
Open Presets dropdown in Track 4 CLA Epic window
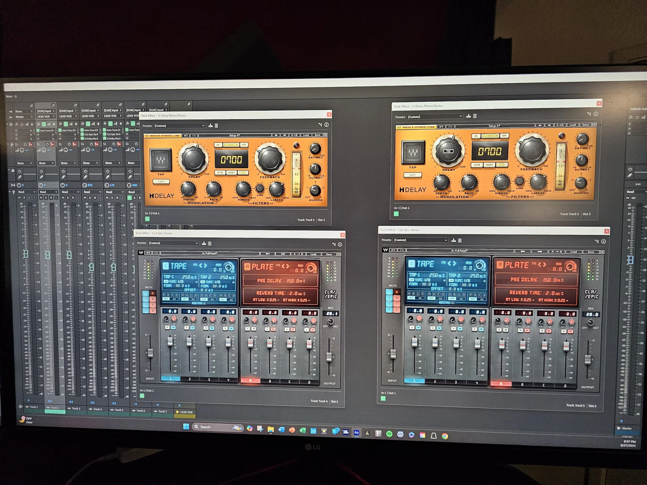click(173, 243)
